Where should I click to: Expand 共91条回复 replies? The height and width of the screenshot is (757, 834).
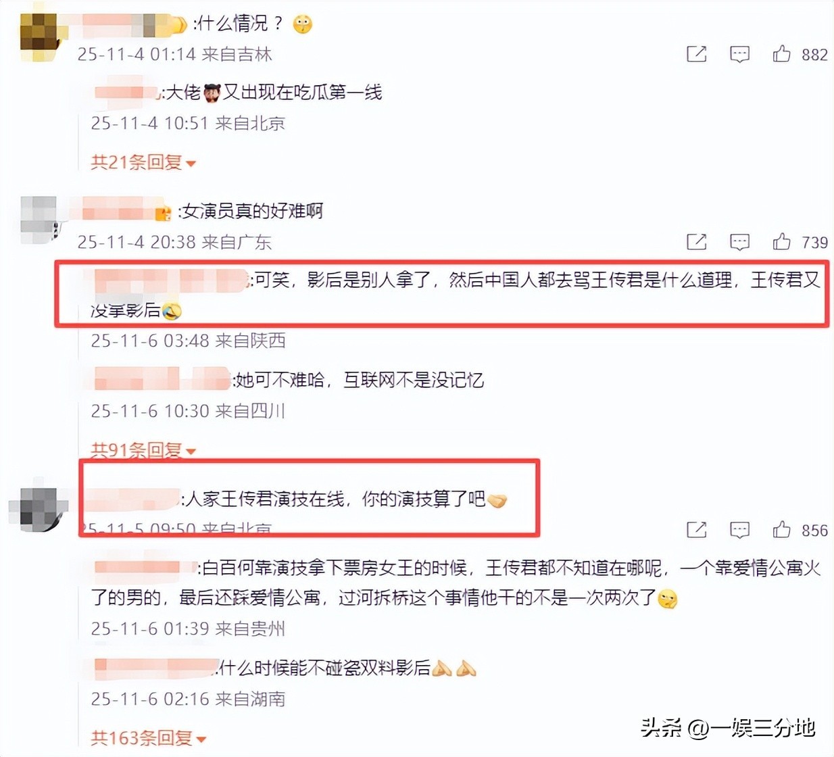pyautogui.click(x=143, y=449)
